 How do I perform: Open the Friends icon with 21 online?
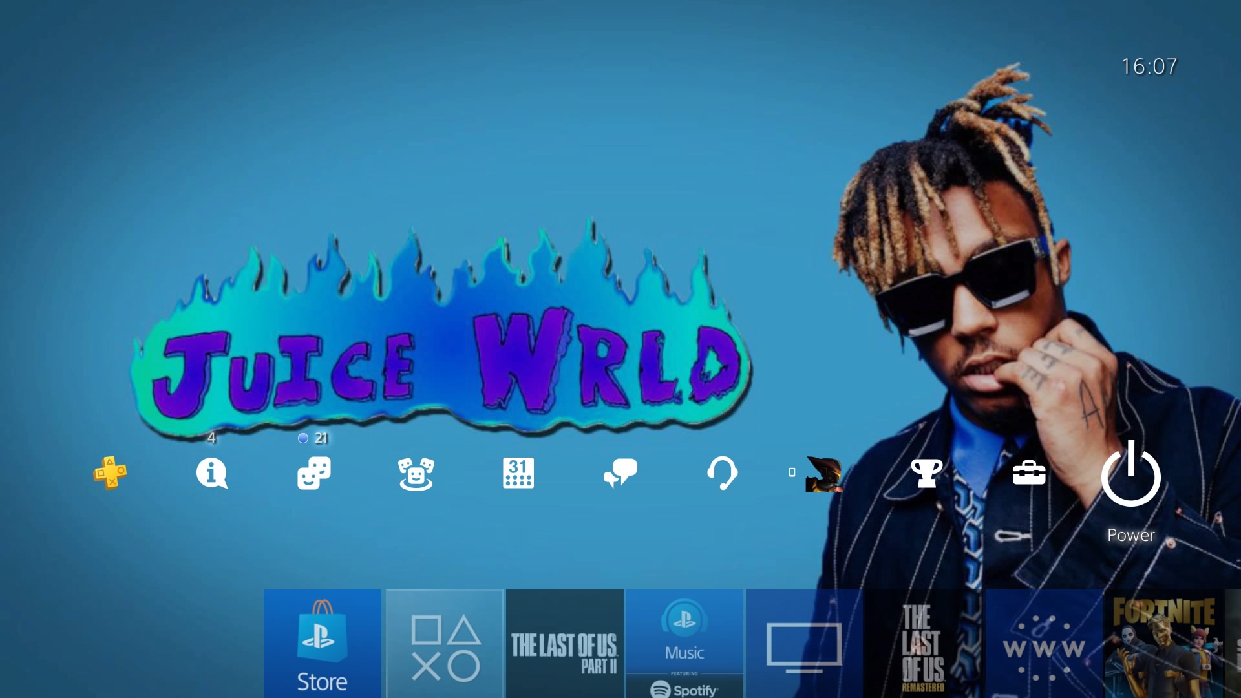pyautogui.click(x=314, y=473)
